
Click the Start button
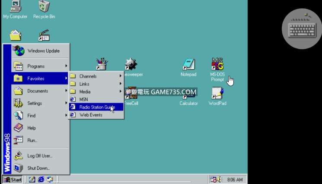(13, 180)
